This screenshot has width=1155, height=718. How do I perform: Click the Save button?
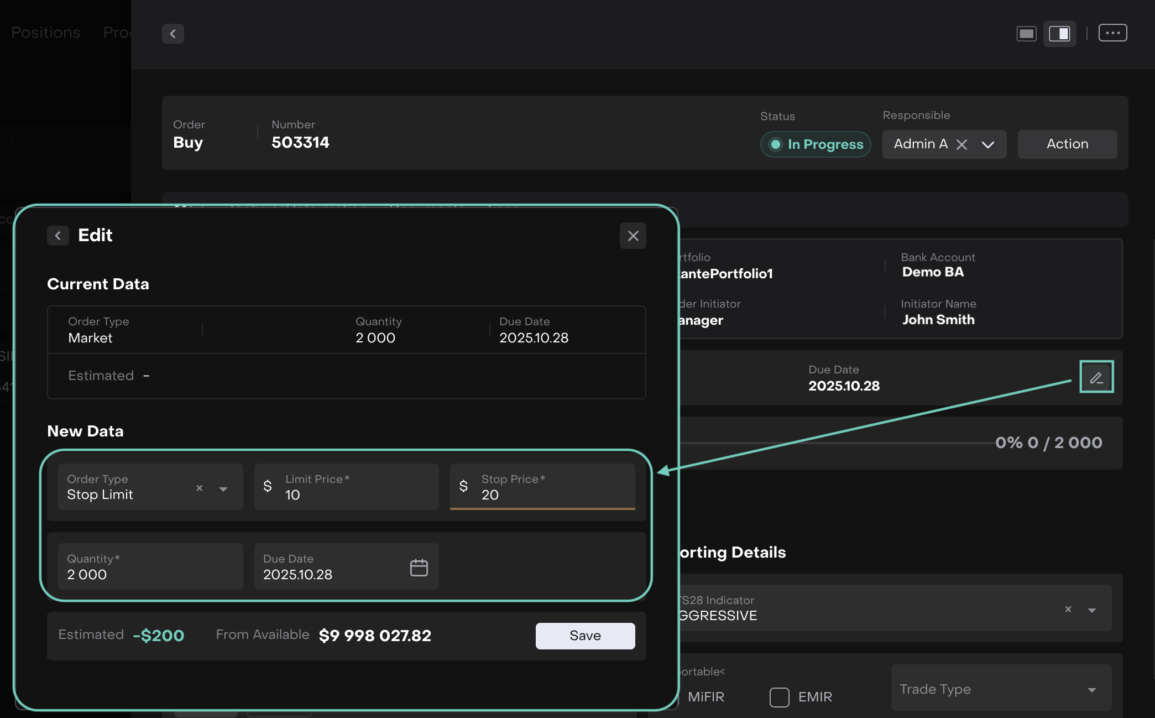pos(585,636)
